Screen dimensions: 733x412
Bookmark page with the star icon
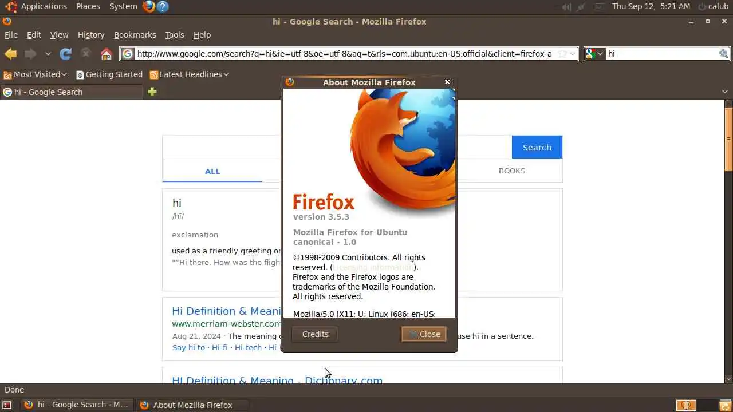tap(562, 54)
